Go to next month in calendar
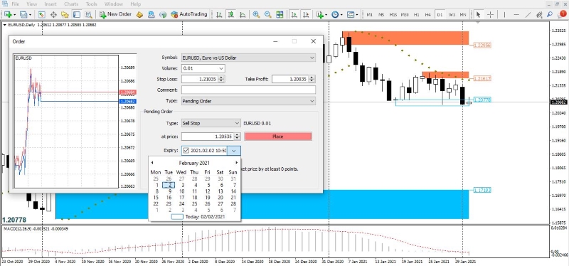Screen dimensions: 569x266 coord(237,163)
